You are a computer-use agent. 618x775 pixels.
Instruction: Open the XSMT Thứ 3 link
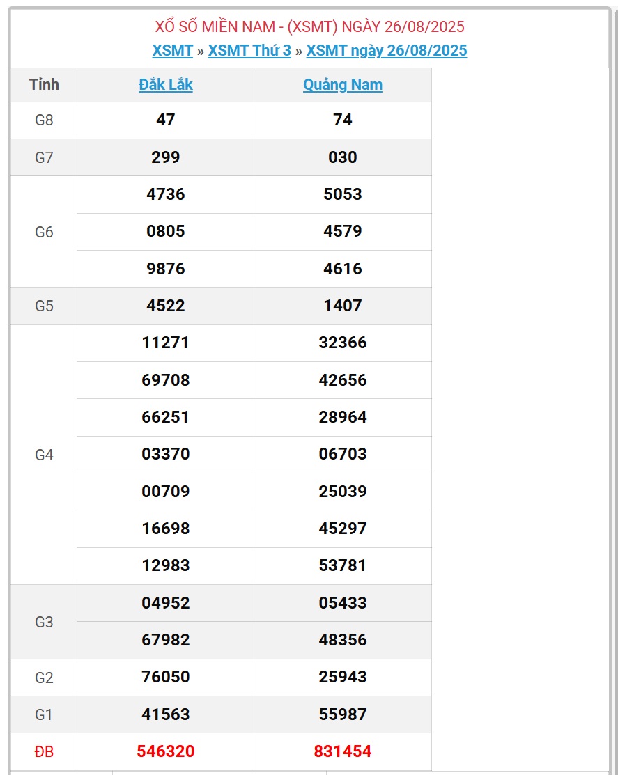249,50
